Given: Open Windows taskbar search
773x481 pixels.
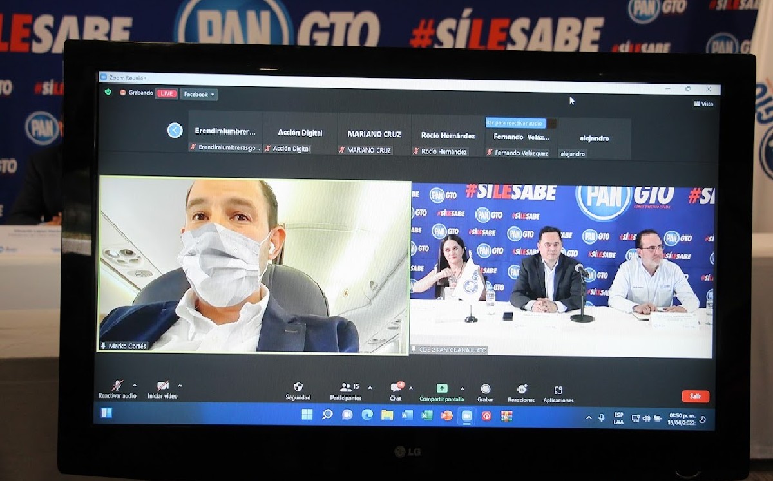Looking at the screenshot, I should tap(327, 414).
